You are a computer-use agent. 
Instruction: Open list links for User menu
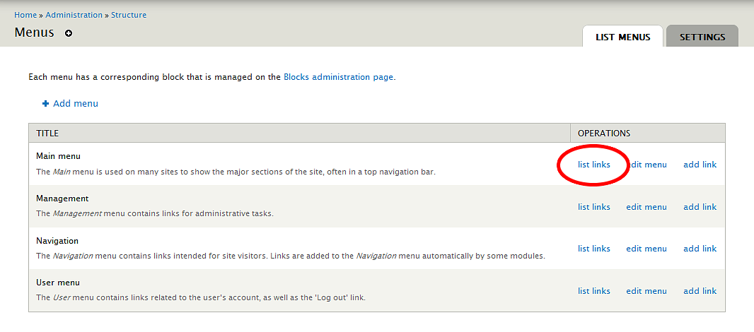pos(594,291)
